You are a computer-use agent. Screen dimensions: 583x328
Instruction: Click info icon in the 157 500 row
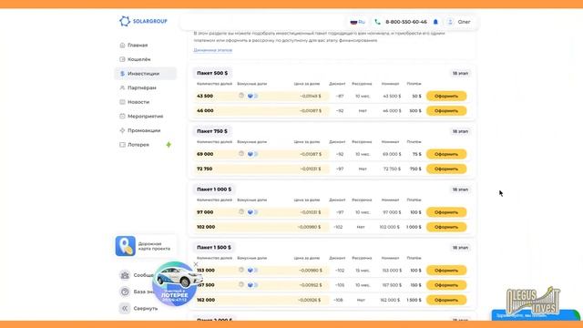point(241,284)
